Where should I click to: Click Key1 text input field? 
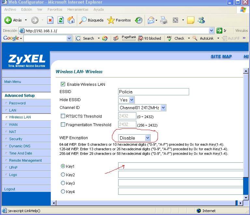point(181,166)
